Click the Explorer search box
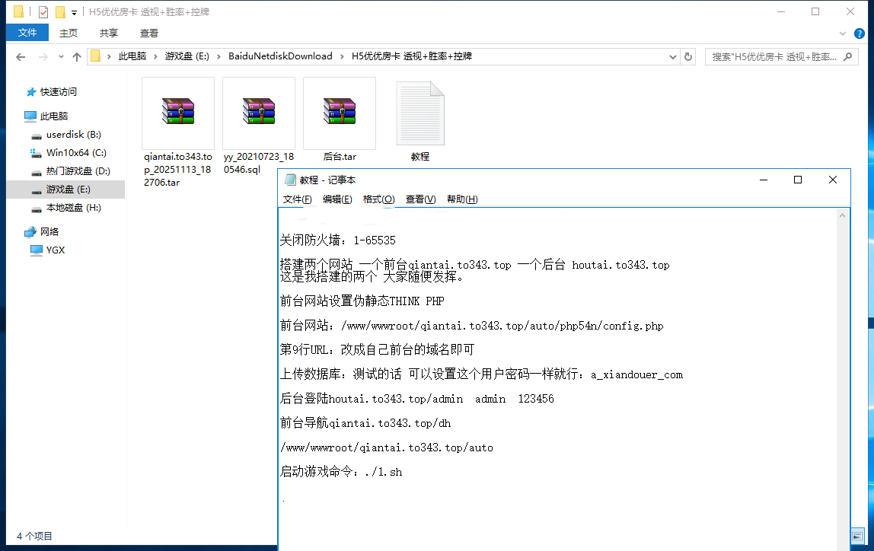 point(782,56)
